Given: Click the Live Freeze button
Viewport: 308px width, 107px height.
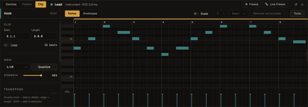Looking at the screenshot, I should coord(275,4).
